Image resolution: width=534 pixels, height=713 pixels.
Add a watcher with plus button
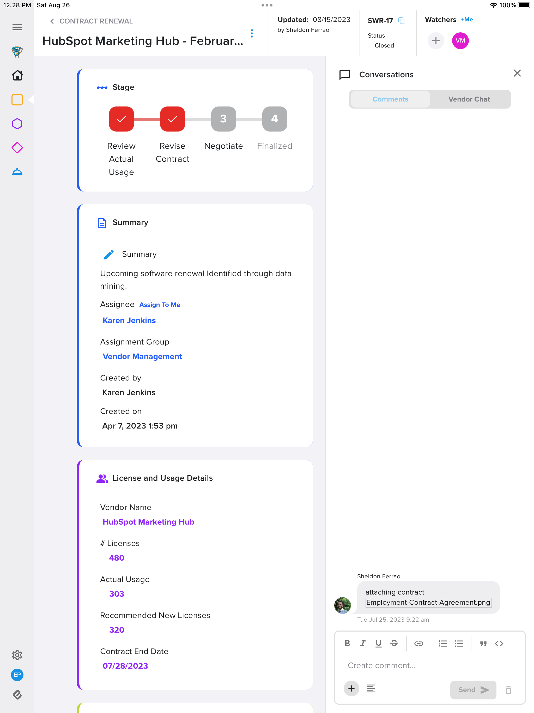(436, 41)
